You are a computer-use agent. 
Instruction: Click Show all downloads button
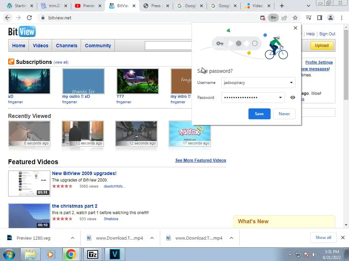pyautogui.click(x=323, y=238)
